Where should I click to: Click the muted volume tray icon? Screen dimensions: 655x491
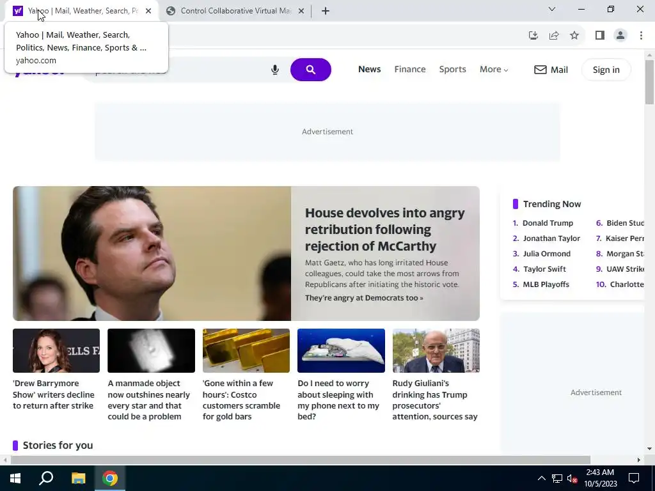click(572, 478)
